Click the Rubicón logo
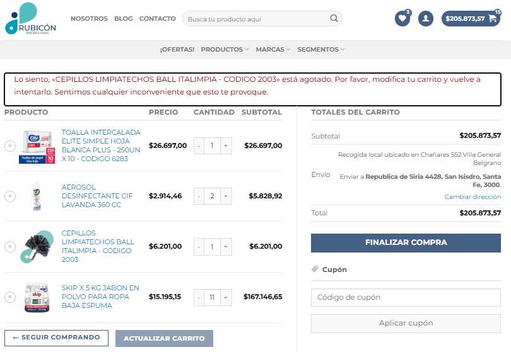The height and width of the screenshot is (352, 511). pyautogui.click(x=30, y=19)
